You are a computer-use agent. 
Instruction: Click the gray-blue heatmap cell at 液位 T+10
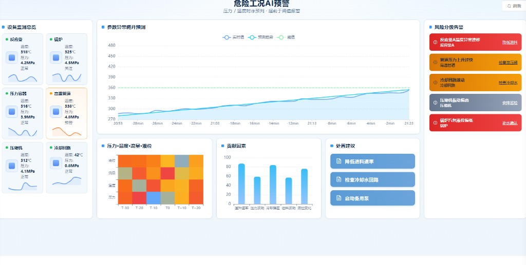[182, 161]
